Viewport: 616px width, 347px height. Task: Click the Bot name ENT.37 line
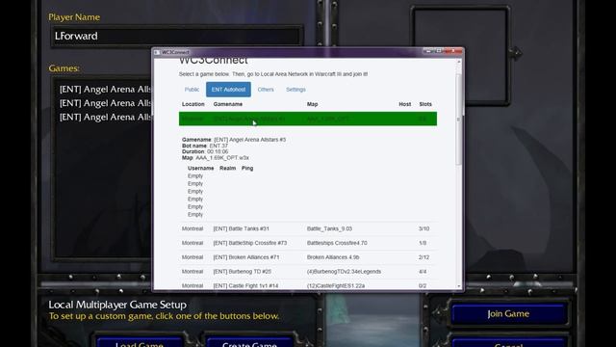tap(205, 146)
